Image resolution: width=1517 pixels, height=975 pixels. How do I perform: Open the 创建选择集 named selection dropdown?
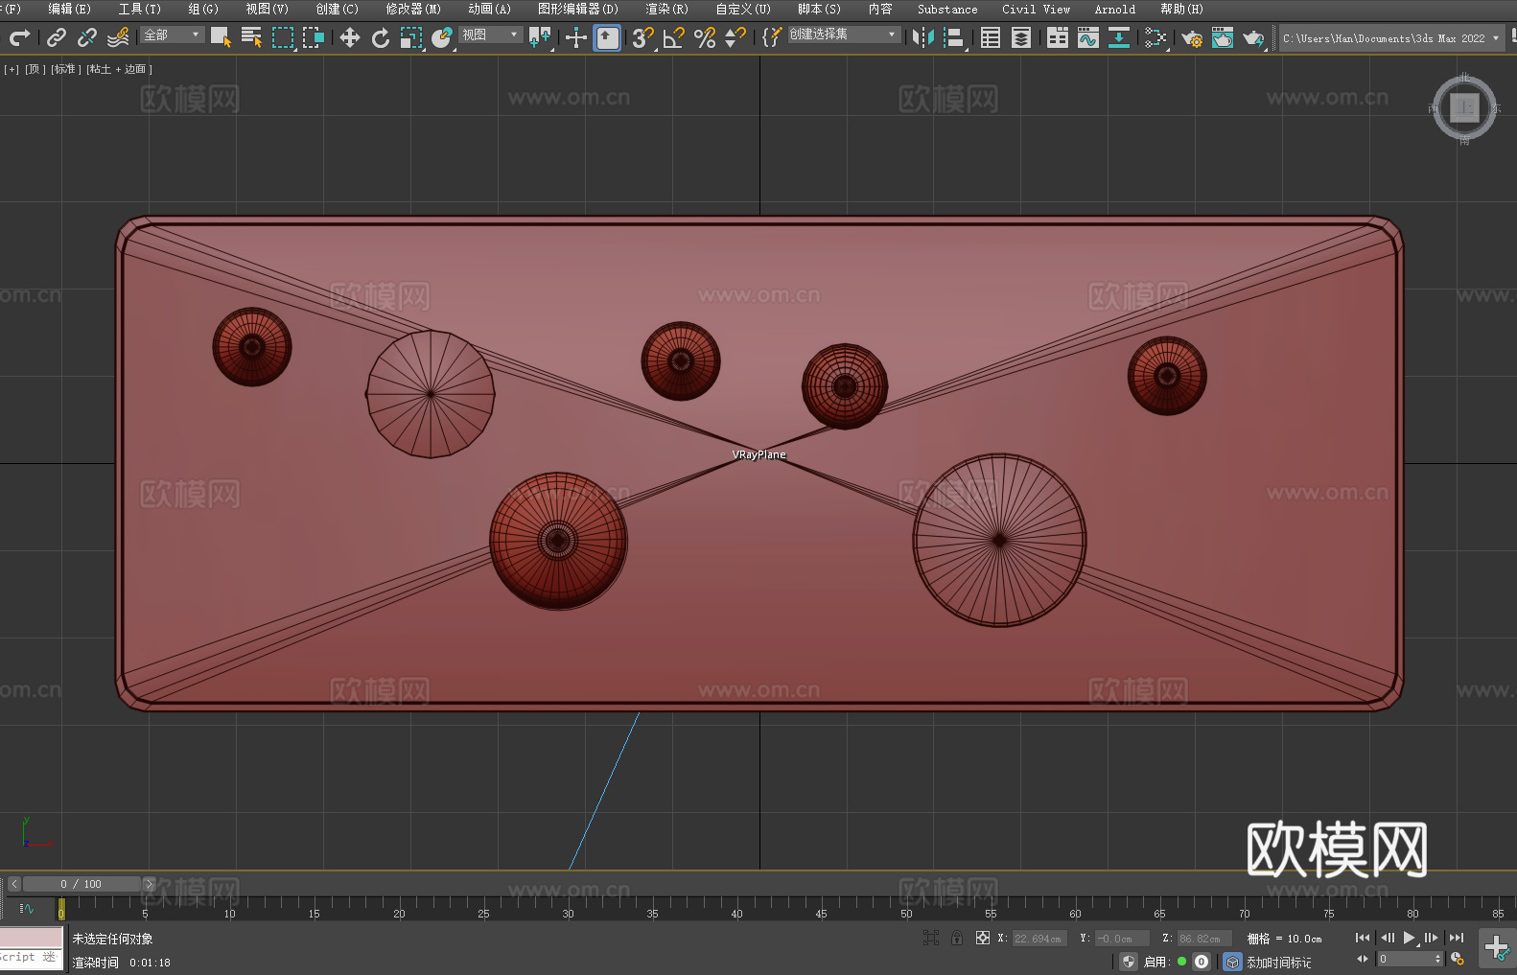click(844, 35)
